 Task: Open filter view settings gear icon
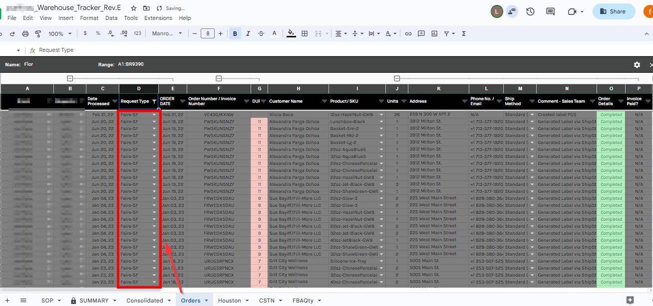(x=637, y=65)
